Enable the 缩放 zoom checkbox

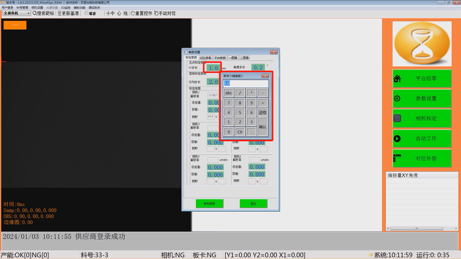(87, 13)
